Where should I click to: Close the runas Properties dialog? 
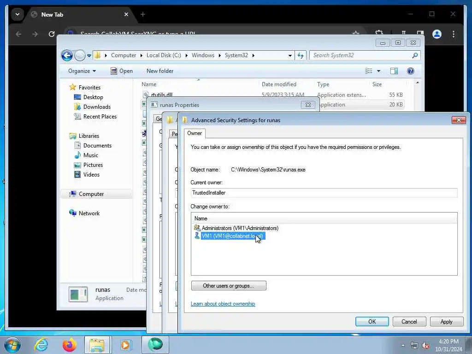(308, 105)
